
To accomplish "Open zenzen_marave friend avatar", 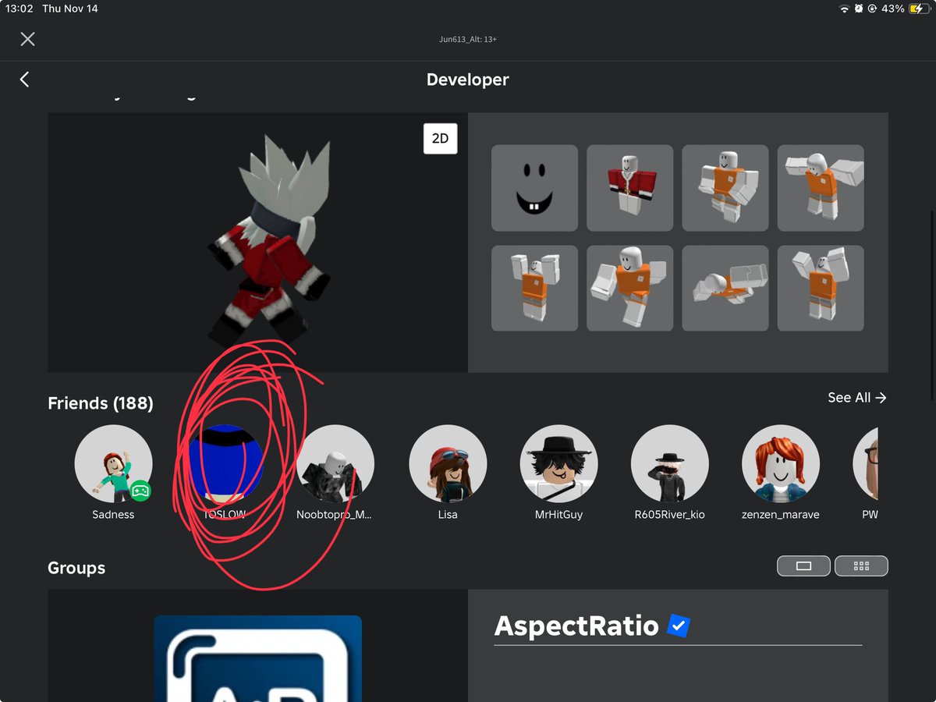I will pos(781,463).
